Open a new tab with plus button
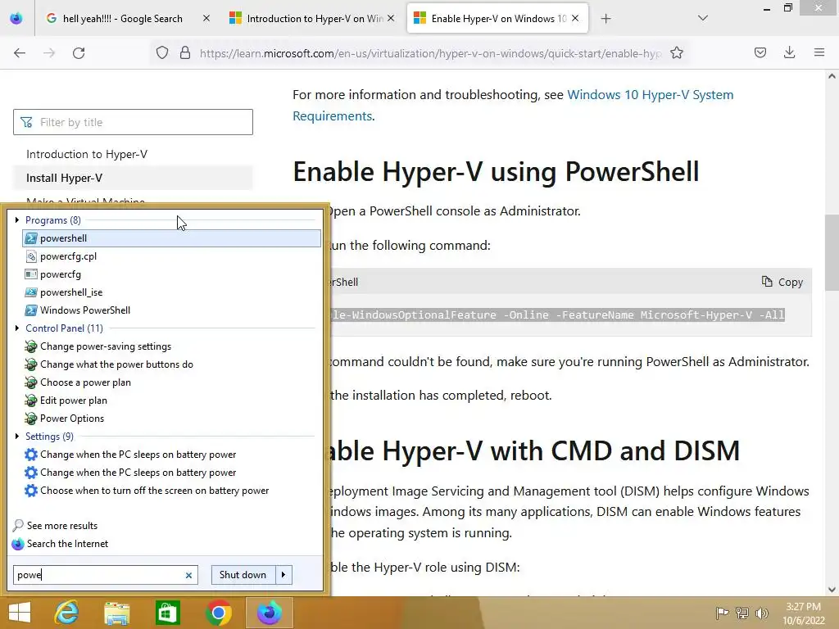 click(x=605, y=19)
